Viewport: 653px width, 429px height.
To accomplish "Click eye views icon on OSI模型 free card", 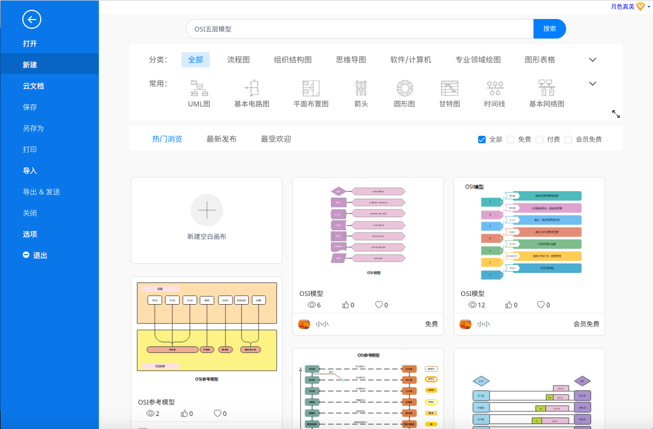I will (x=312, y=305).
